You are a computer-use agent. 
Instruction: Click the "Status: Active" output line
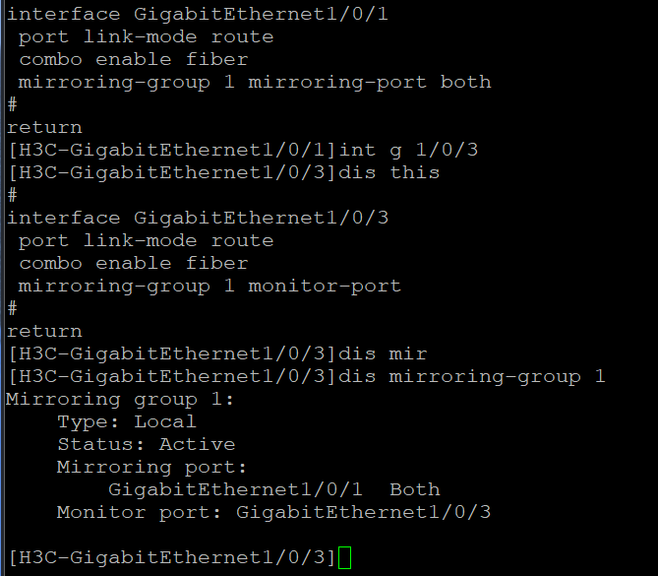(x=146, y=444)
